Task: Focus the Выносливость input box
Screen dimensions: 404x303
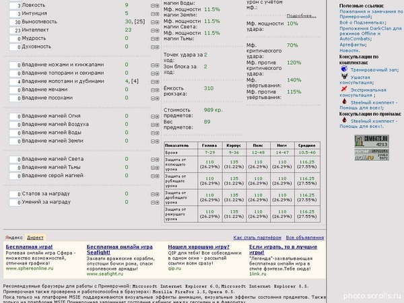Action: [x=15, y=22]
